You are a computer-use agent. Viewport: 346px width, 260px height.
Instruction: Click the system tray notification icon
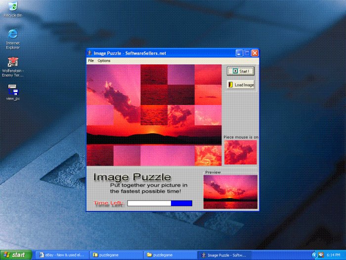(321, 255)
